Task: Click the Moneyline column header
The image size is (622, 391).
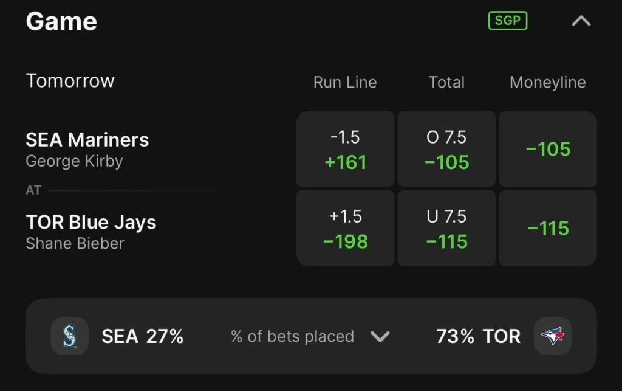Action: [548, 83]
